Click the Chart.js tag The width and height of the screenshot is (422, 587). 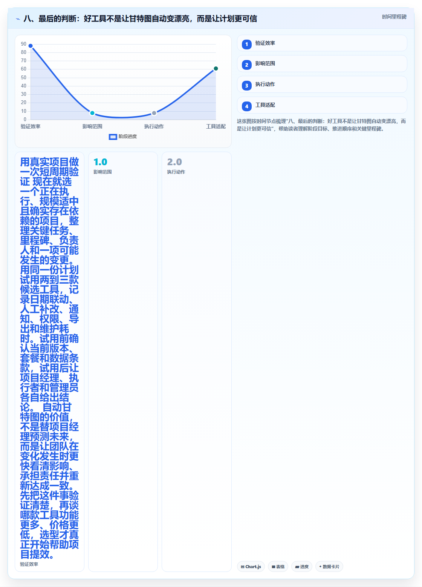[x=251, y=567]
